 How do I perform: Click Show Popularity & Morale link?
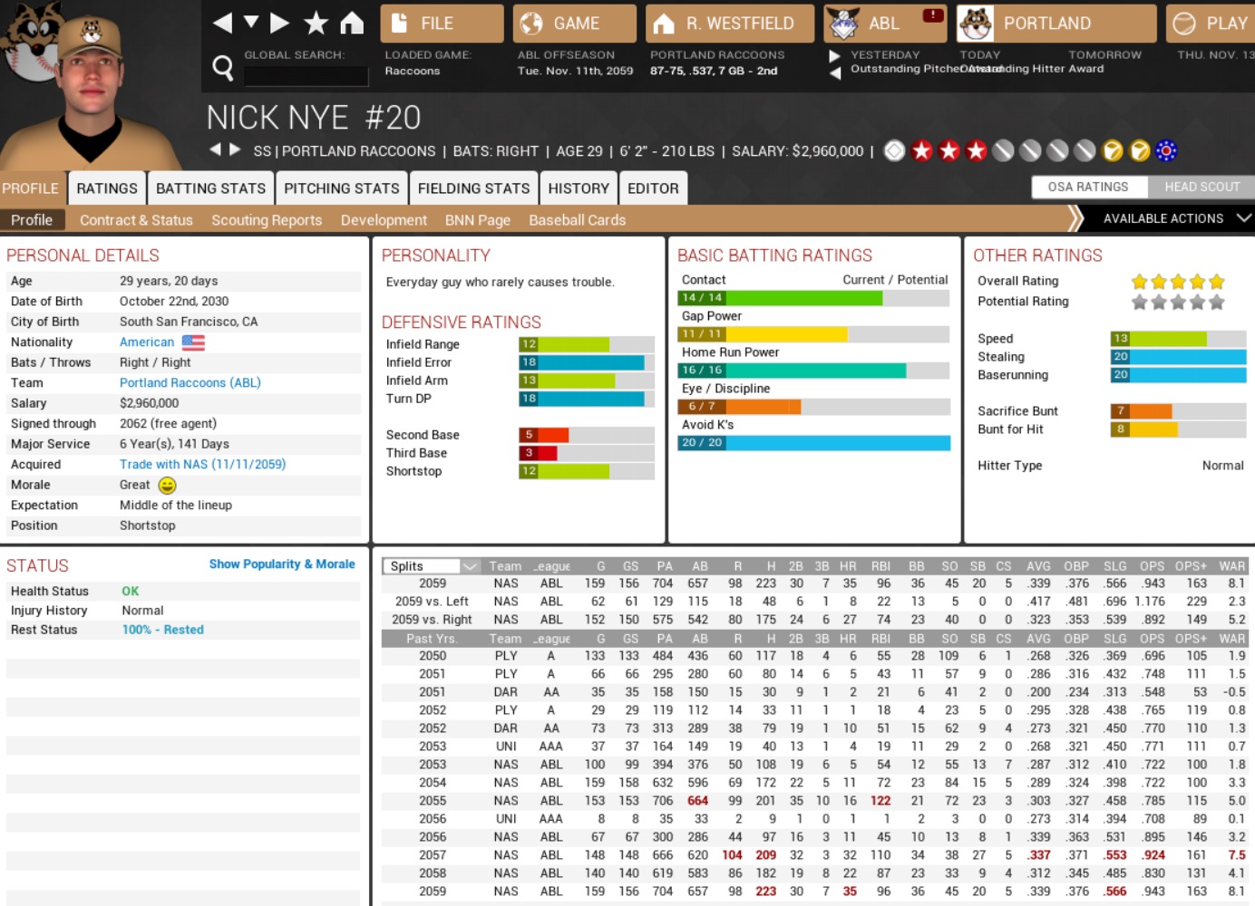pyautogui.click(x=282, y=564)
